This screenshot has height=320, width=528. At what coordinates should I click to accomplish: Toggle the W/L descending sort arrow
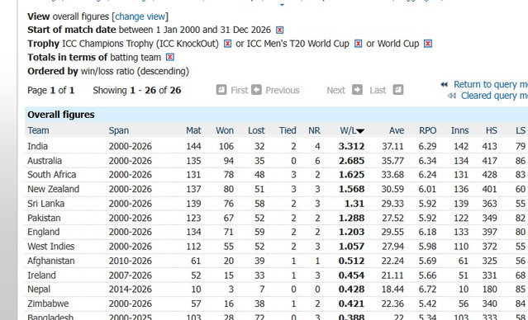pos(360,131)
